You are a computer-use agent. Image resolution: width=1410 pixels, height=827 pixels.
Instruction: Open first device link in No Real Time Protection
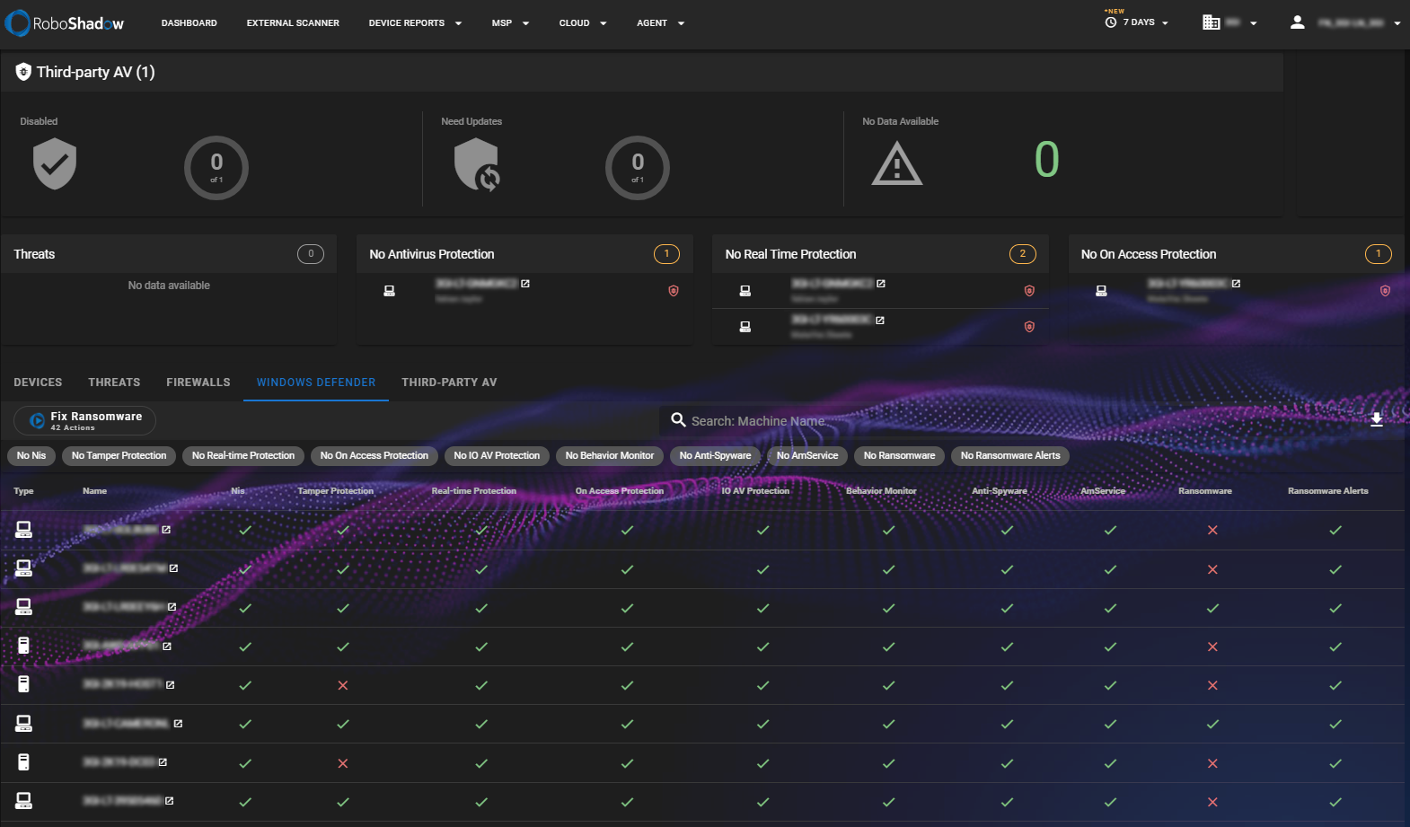(x=881, y=284)
